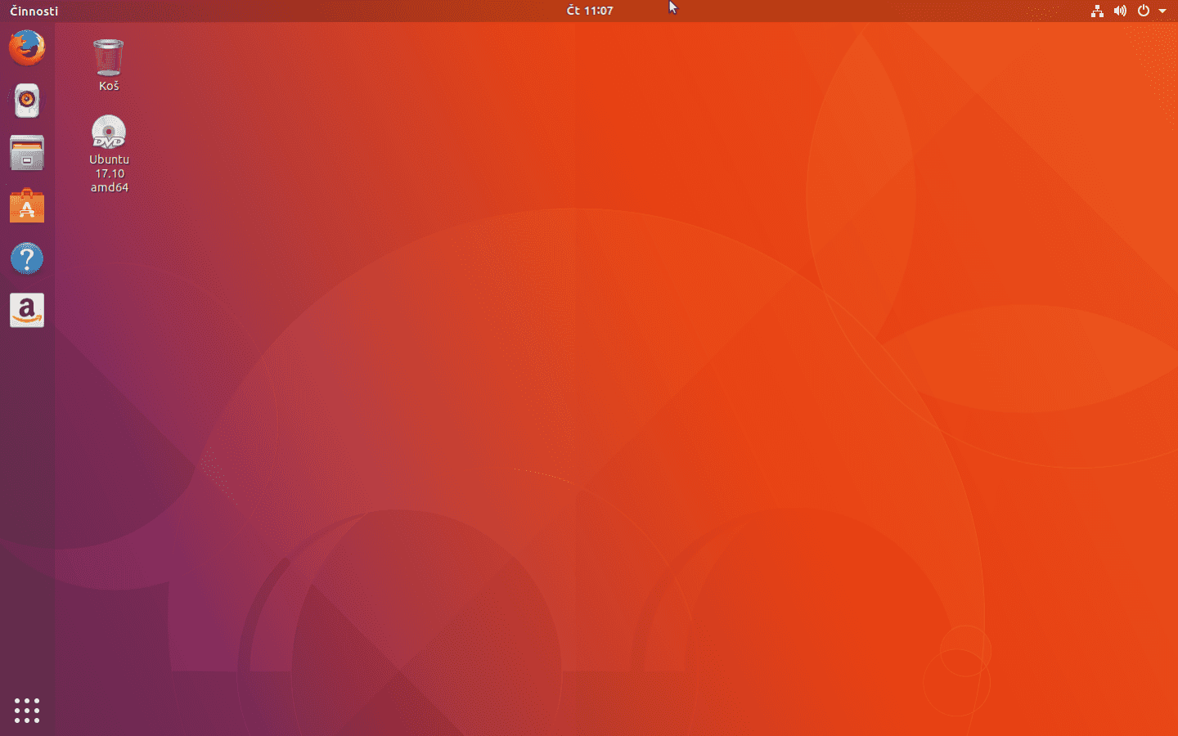Click the system tray status cluster
The width and height of the screenshot is (1178, 736).
tap(1129, 11)
